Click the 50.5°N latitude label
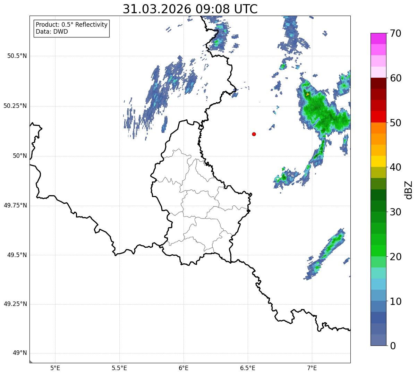The height and width of the screenshot is (375, 417). pos(17,56)
